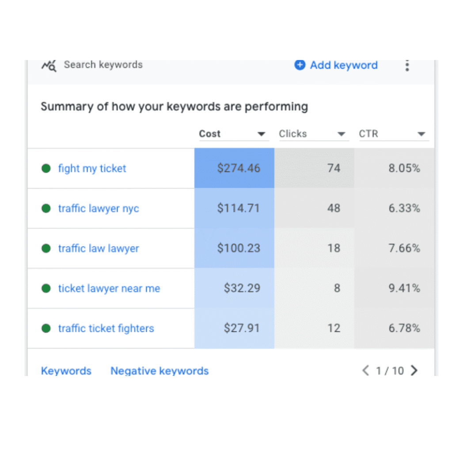Open the traffic lawyer nyc keyword link
The image size is (463, 463).
click(99, 209)
